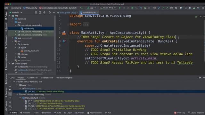This screenshot has height=115, width=205.
Task: Open TODO panel gear settings
Action: click(200, 78)
